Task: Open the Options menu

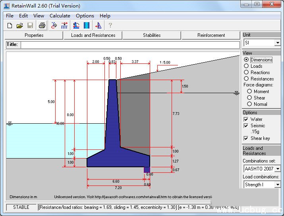Action: 85,16
